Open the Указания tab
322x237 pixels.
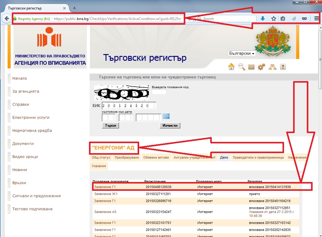pos(99,166)
